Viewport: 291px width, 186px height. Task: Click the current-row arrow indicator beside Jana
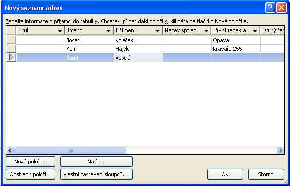click(11, 57)
